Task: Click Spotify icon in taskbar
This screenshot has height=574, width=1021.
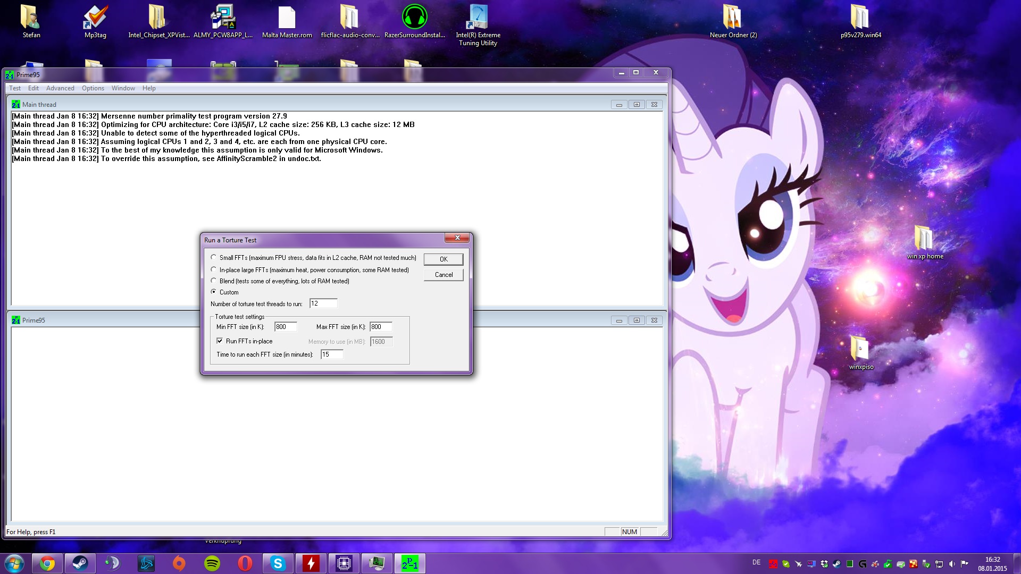Action: [x=212, y=563]
